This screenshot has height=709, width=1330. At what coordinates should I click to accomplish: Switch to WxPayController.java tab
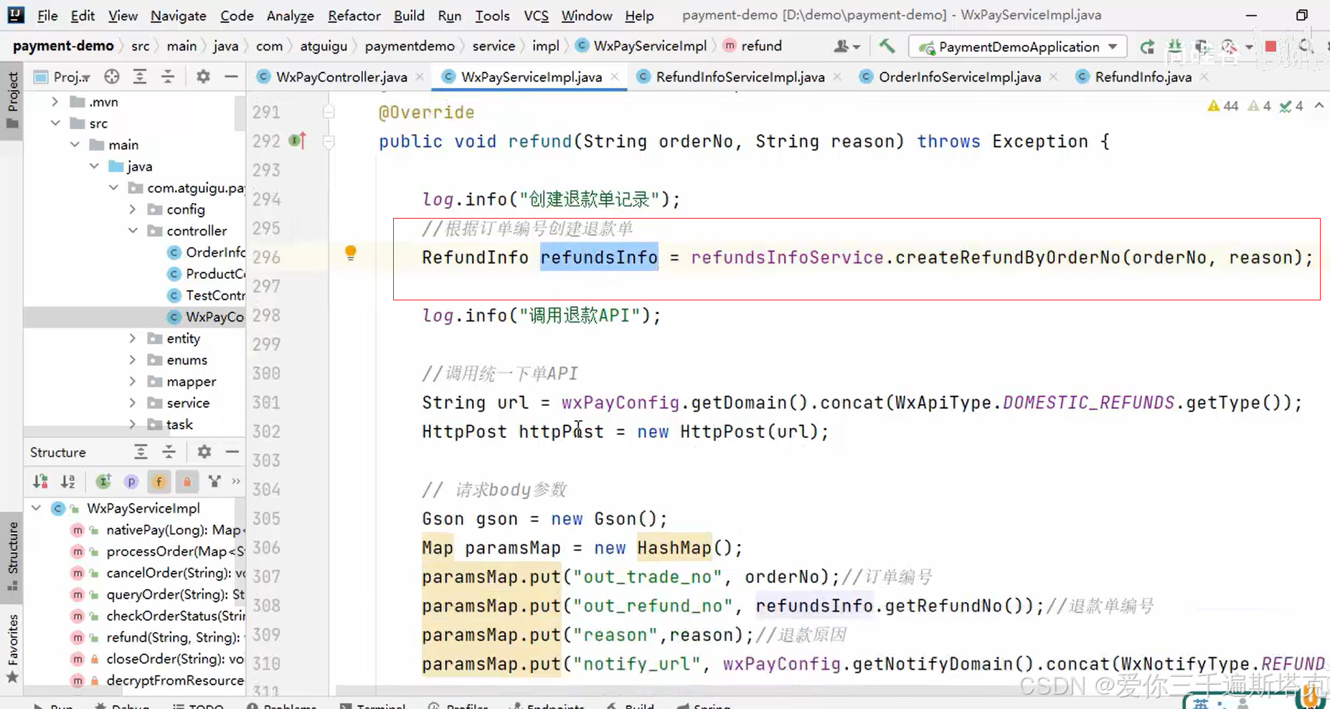pyautogui.click(x=341, y=77)
